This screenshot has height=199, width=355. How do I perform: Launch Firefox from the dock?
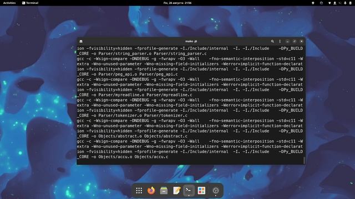pos(151,191)
